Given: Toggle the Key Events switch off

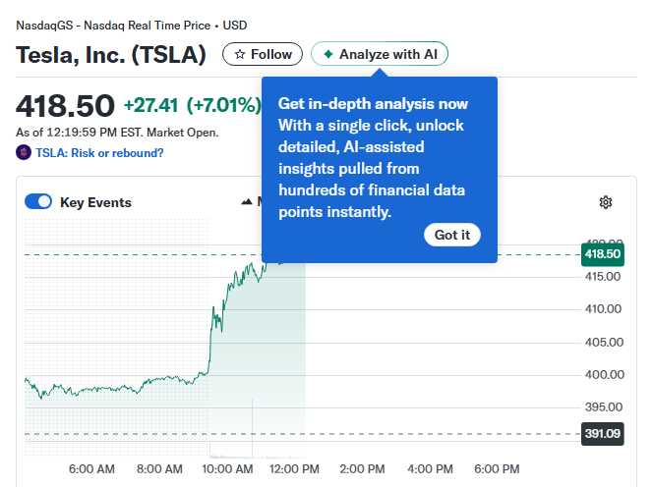Looking at the screenshot, I should (x=38, y=202).
